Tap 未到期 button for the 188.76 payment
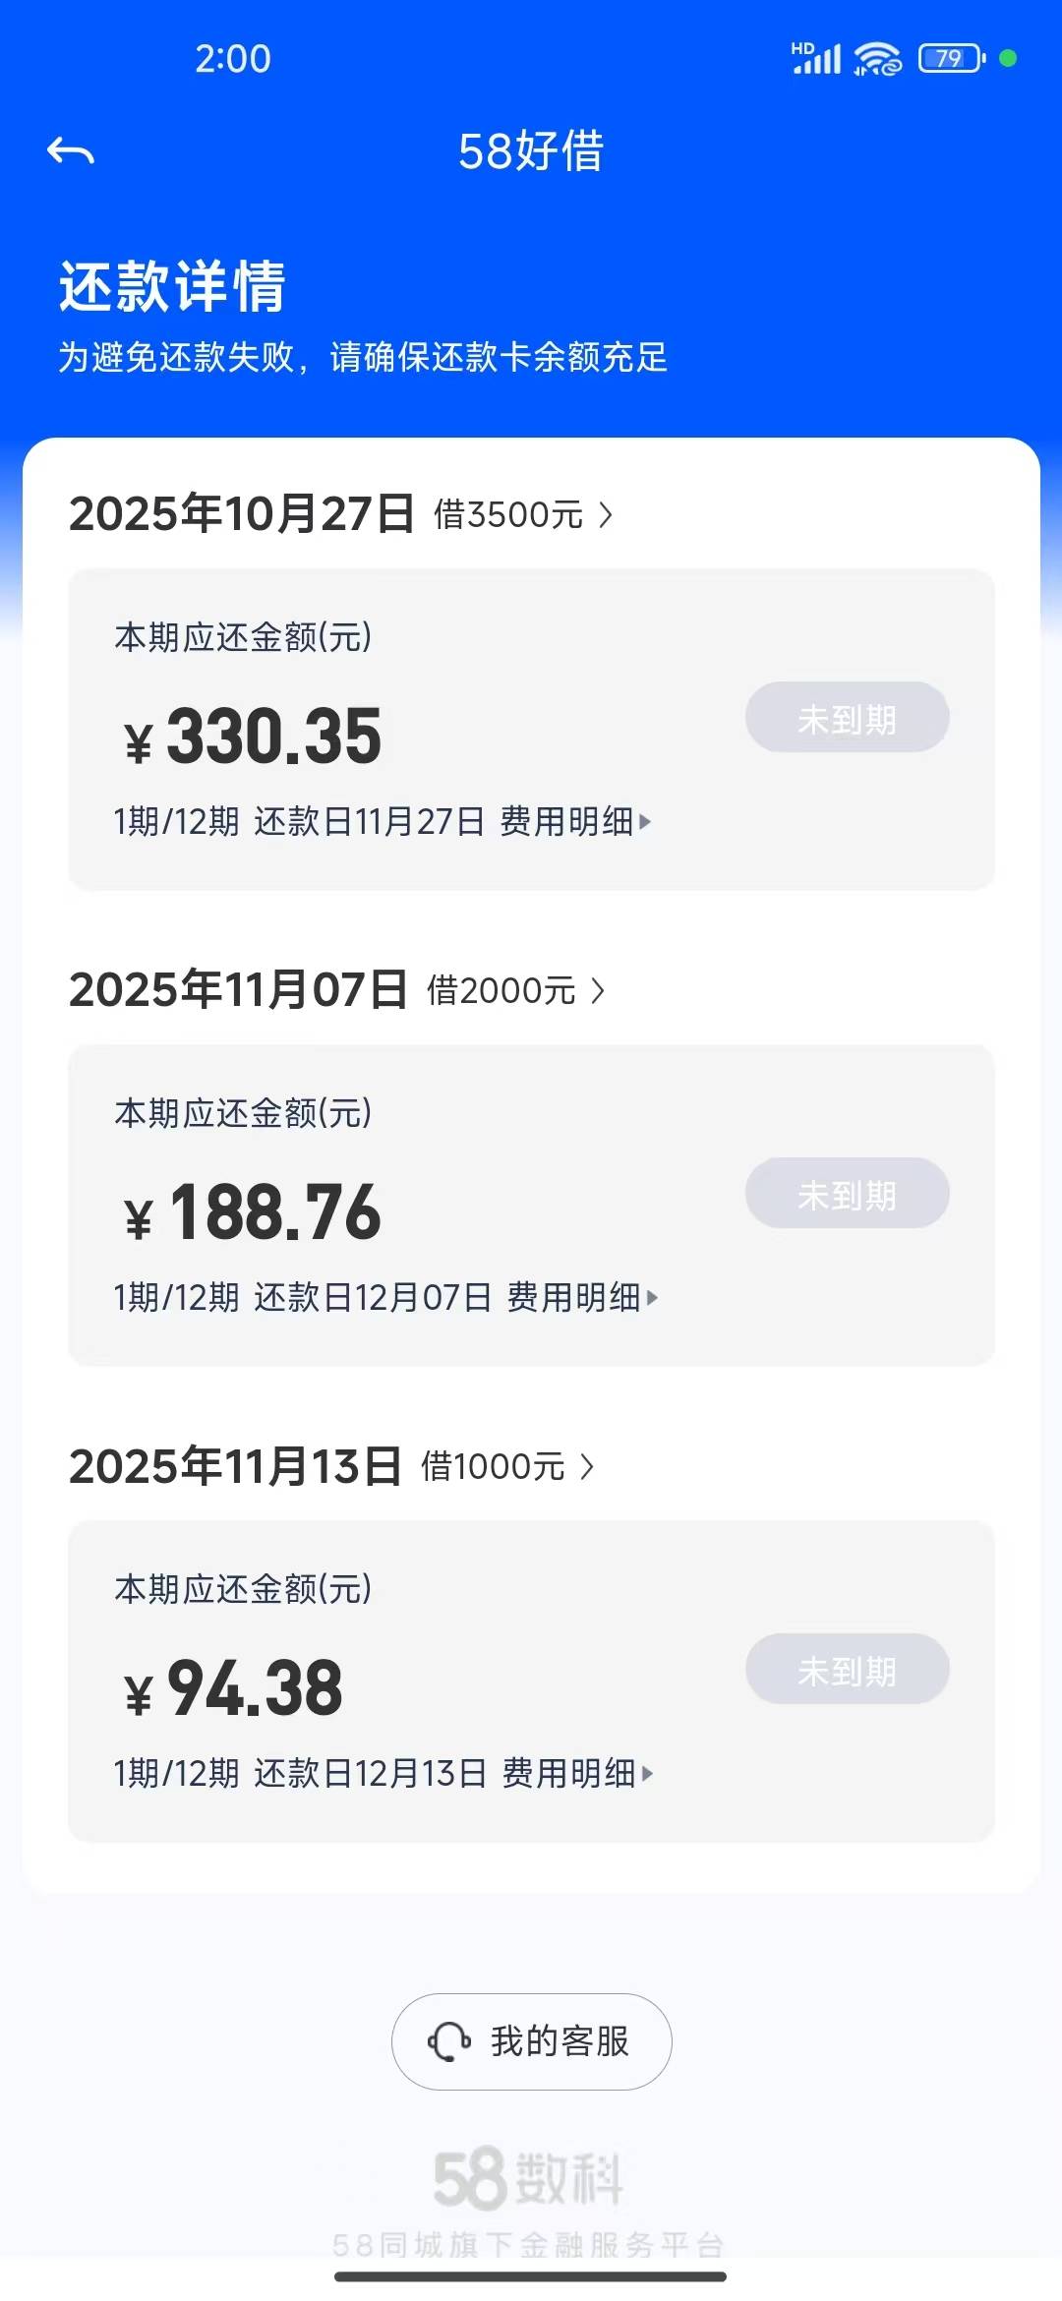The width and height of the screenshot is (1062, 2301). click(847, 1194)
